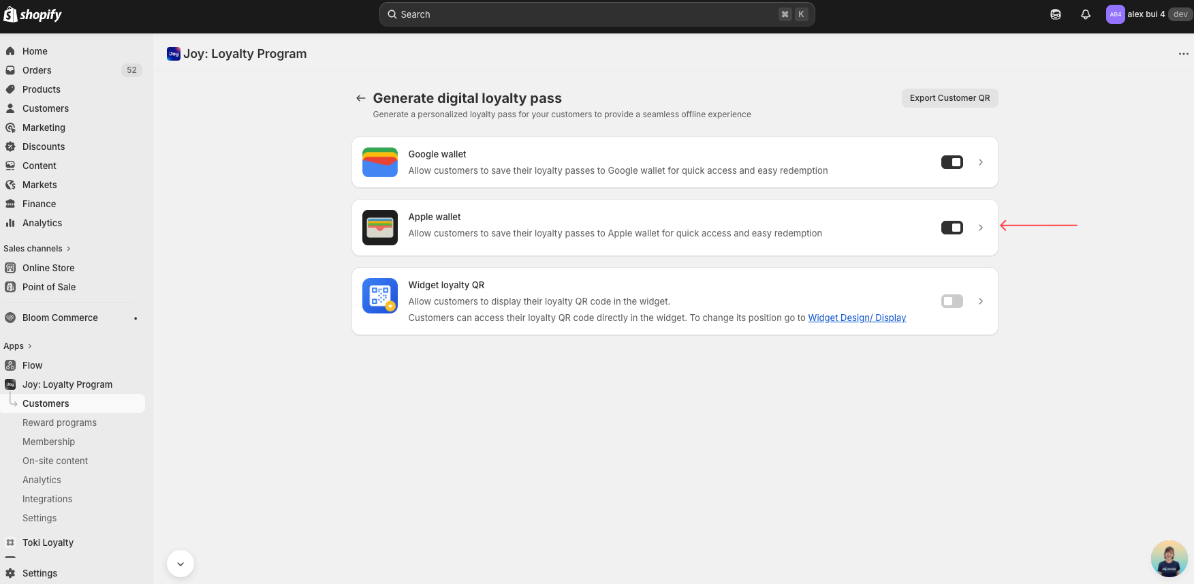Click the support chat avatar bubble
This screenshot has width=1194, height=584.
pyautogui.click(x=1169, y=559)
